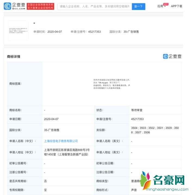The height and width of the screenshot is (195, 192).
Task: Click application date 2020-04-07 in top summary
Action: (x=55, y=32)
